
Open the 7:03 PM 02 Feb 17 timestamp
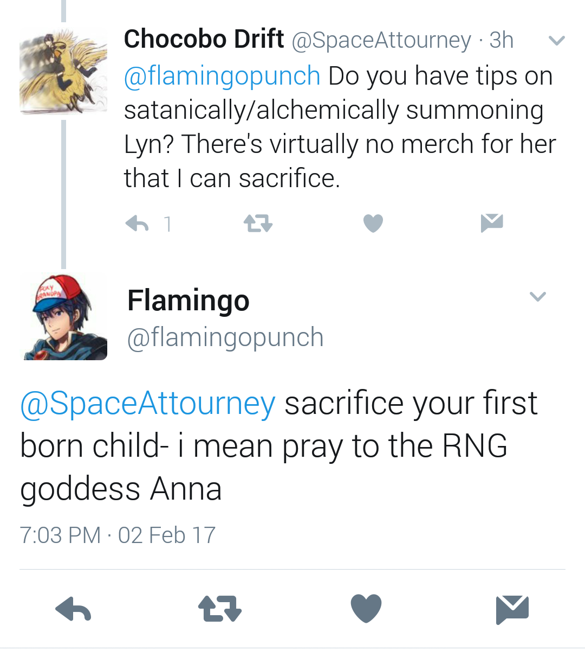pyautogui.click(x=118, y=535)
